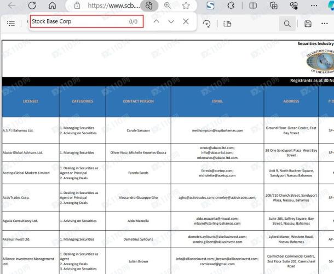Screen dimensions: 334x274
Task: Click contact Fareda Sands
Action: [138, 173]
